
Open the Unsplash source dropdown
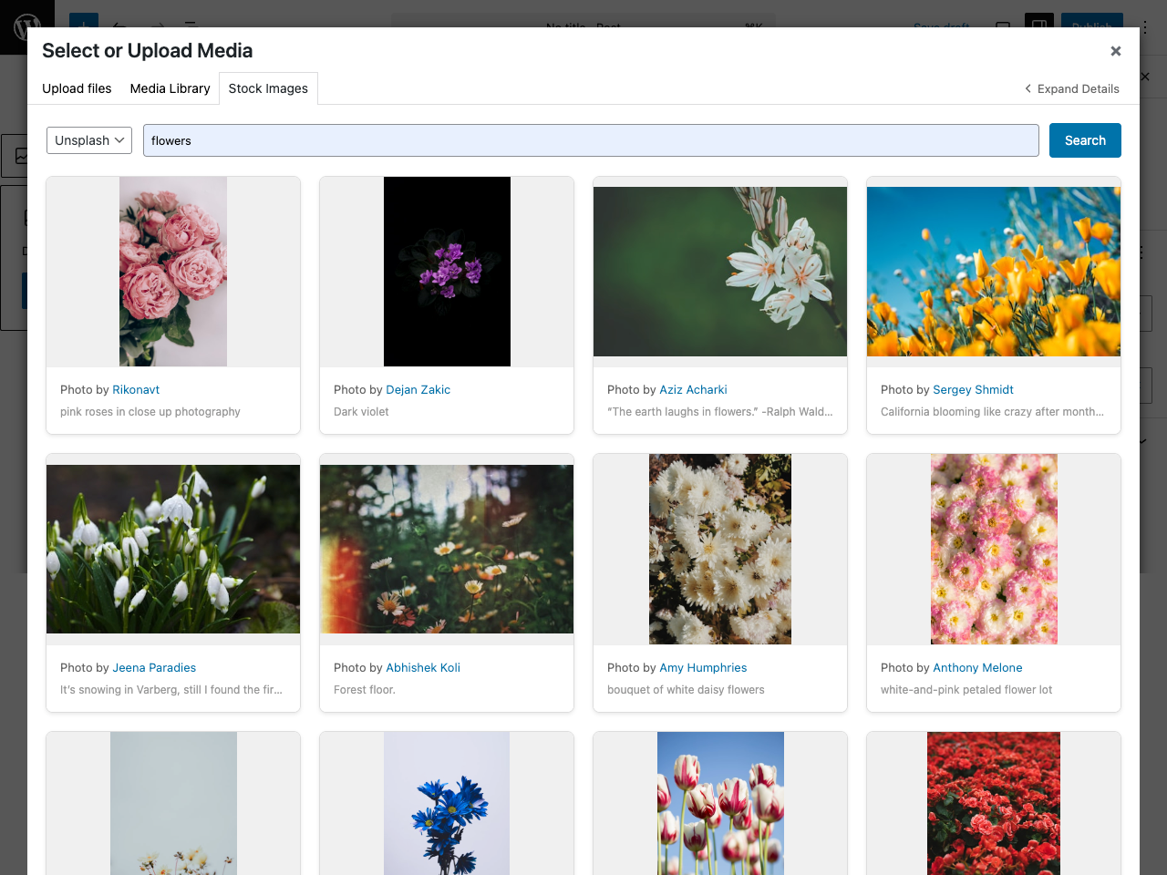click(x=89, y=140)
